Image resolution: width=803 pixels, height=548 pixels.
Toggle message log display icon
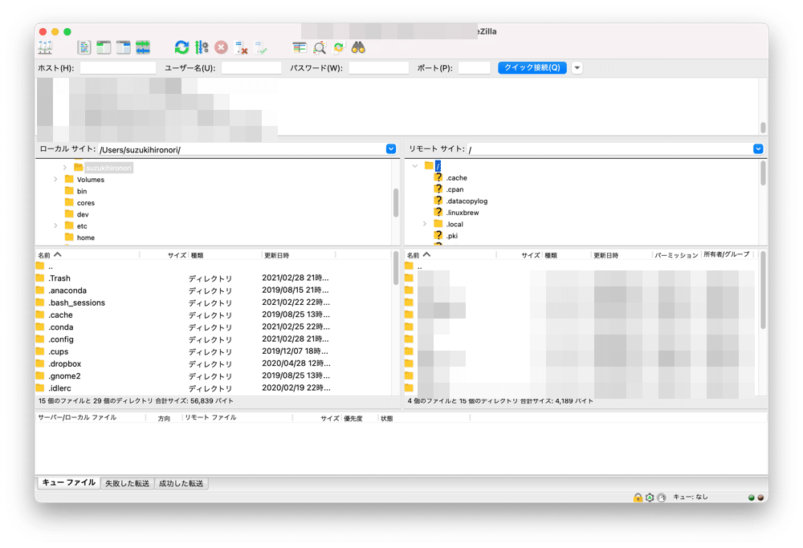84,47
